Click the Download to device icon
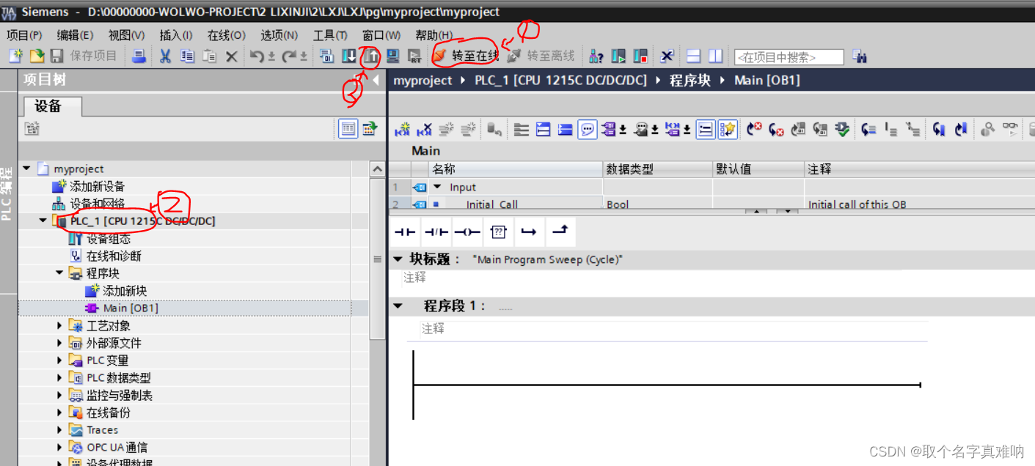This screenshot has height=466, width=1035. 349,56
